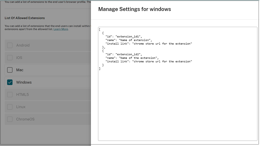The width and height of the screenshot is (260, 146).
Task: Toggle the HTML5 checkbox
Action: point(10,94)
